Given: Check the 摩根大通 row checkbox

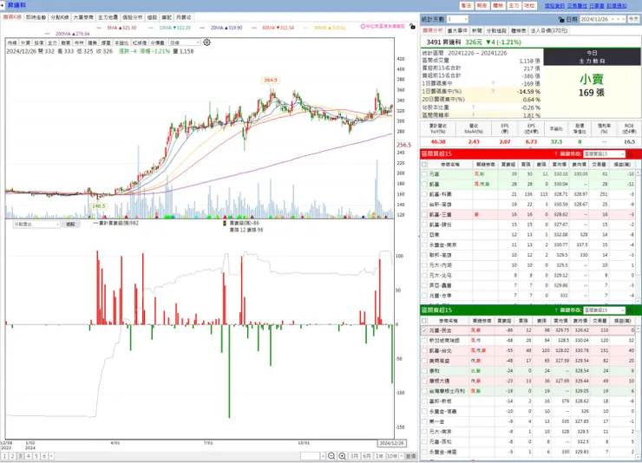Looking at the screenshot, I should click(x=424, y=381).
